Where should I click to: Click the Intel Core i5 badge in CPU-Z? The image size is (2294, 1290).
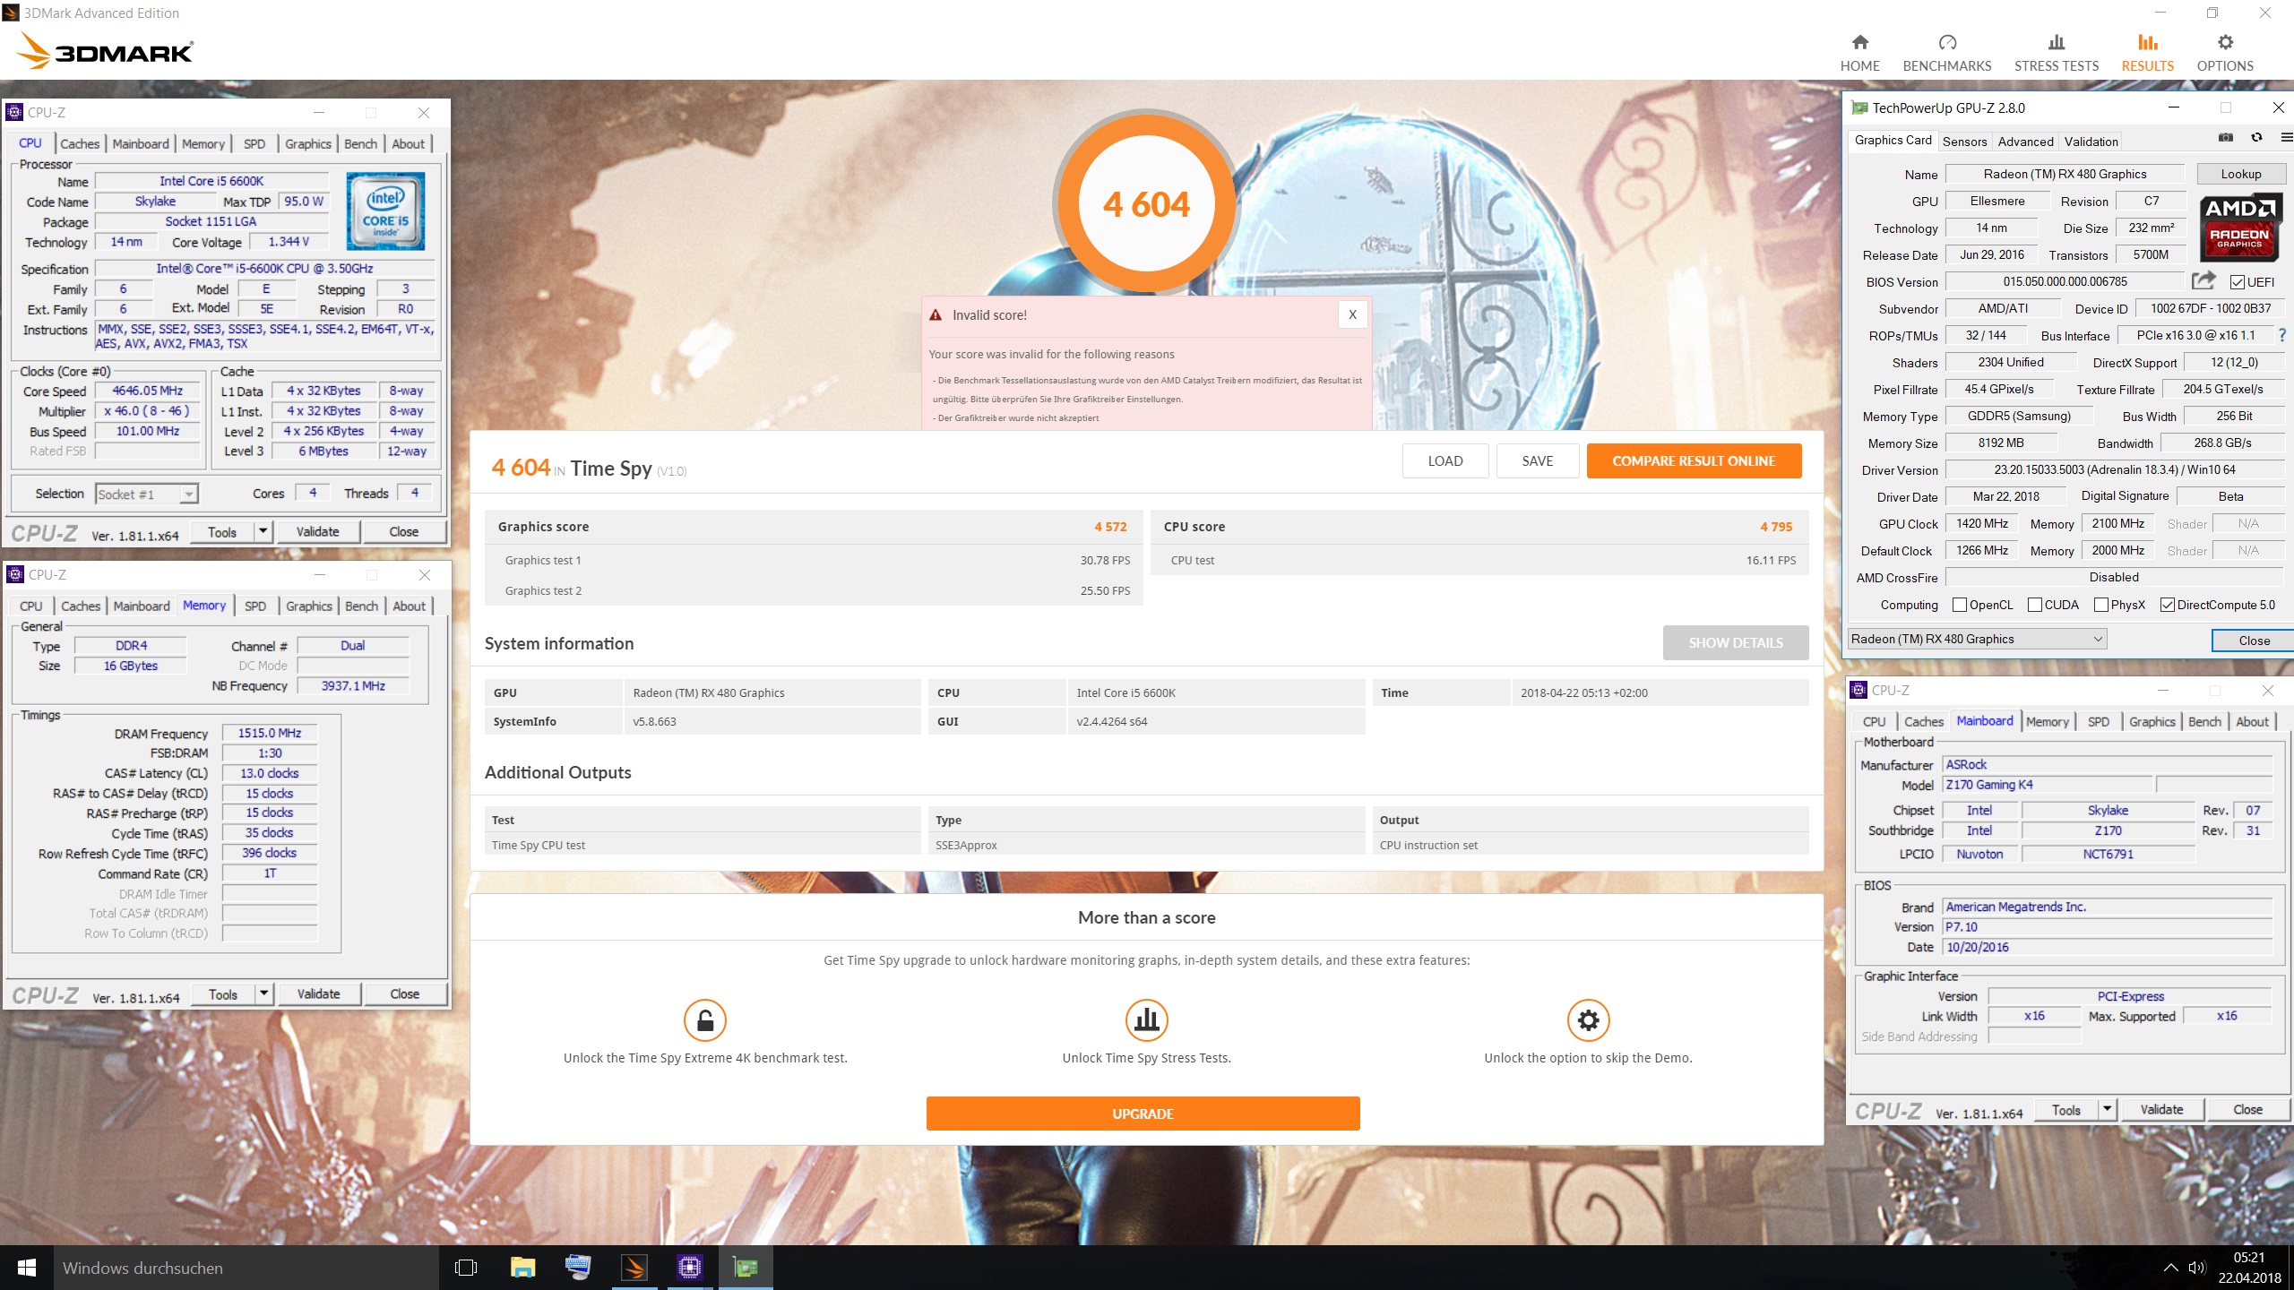pyautogui.click(x=385, y=211)
